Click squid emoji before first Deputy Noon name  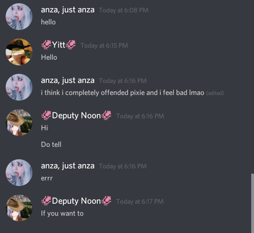[46, 115]
